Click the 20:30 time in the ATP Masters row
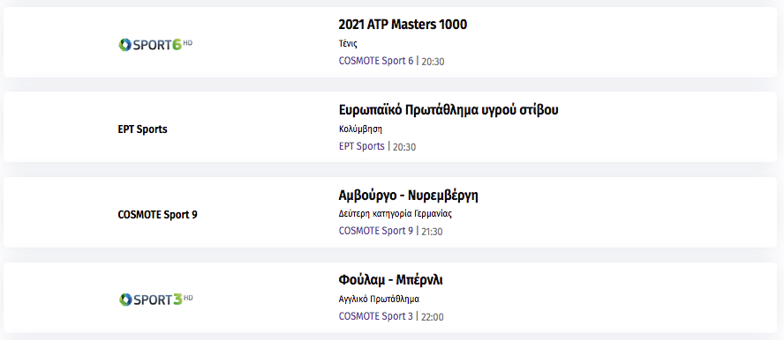 [433, 62]
